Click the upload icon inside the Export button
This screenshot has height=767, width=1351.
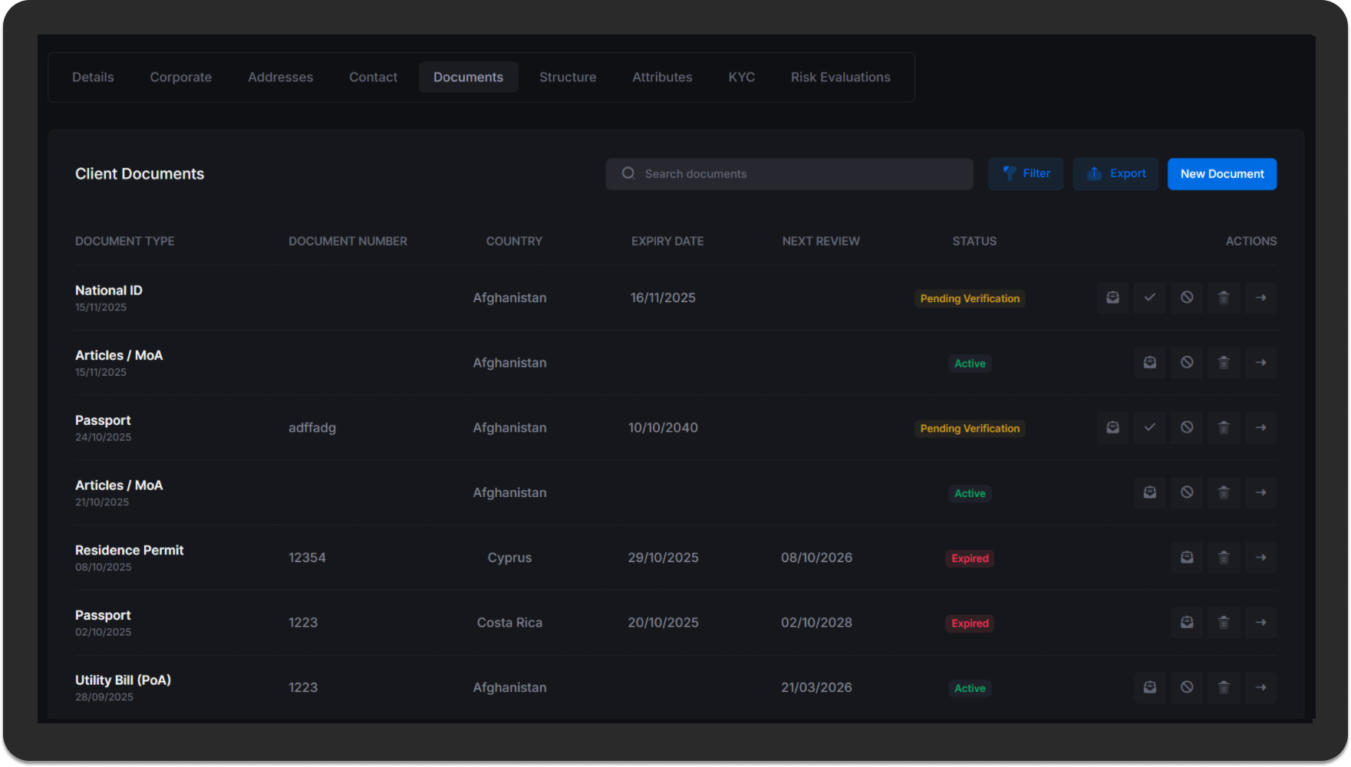[x=1094, y=173]
